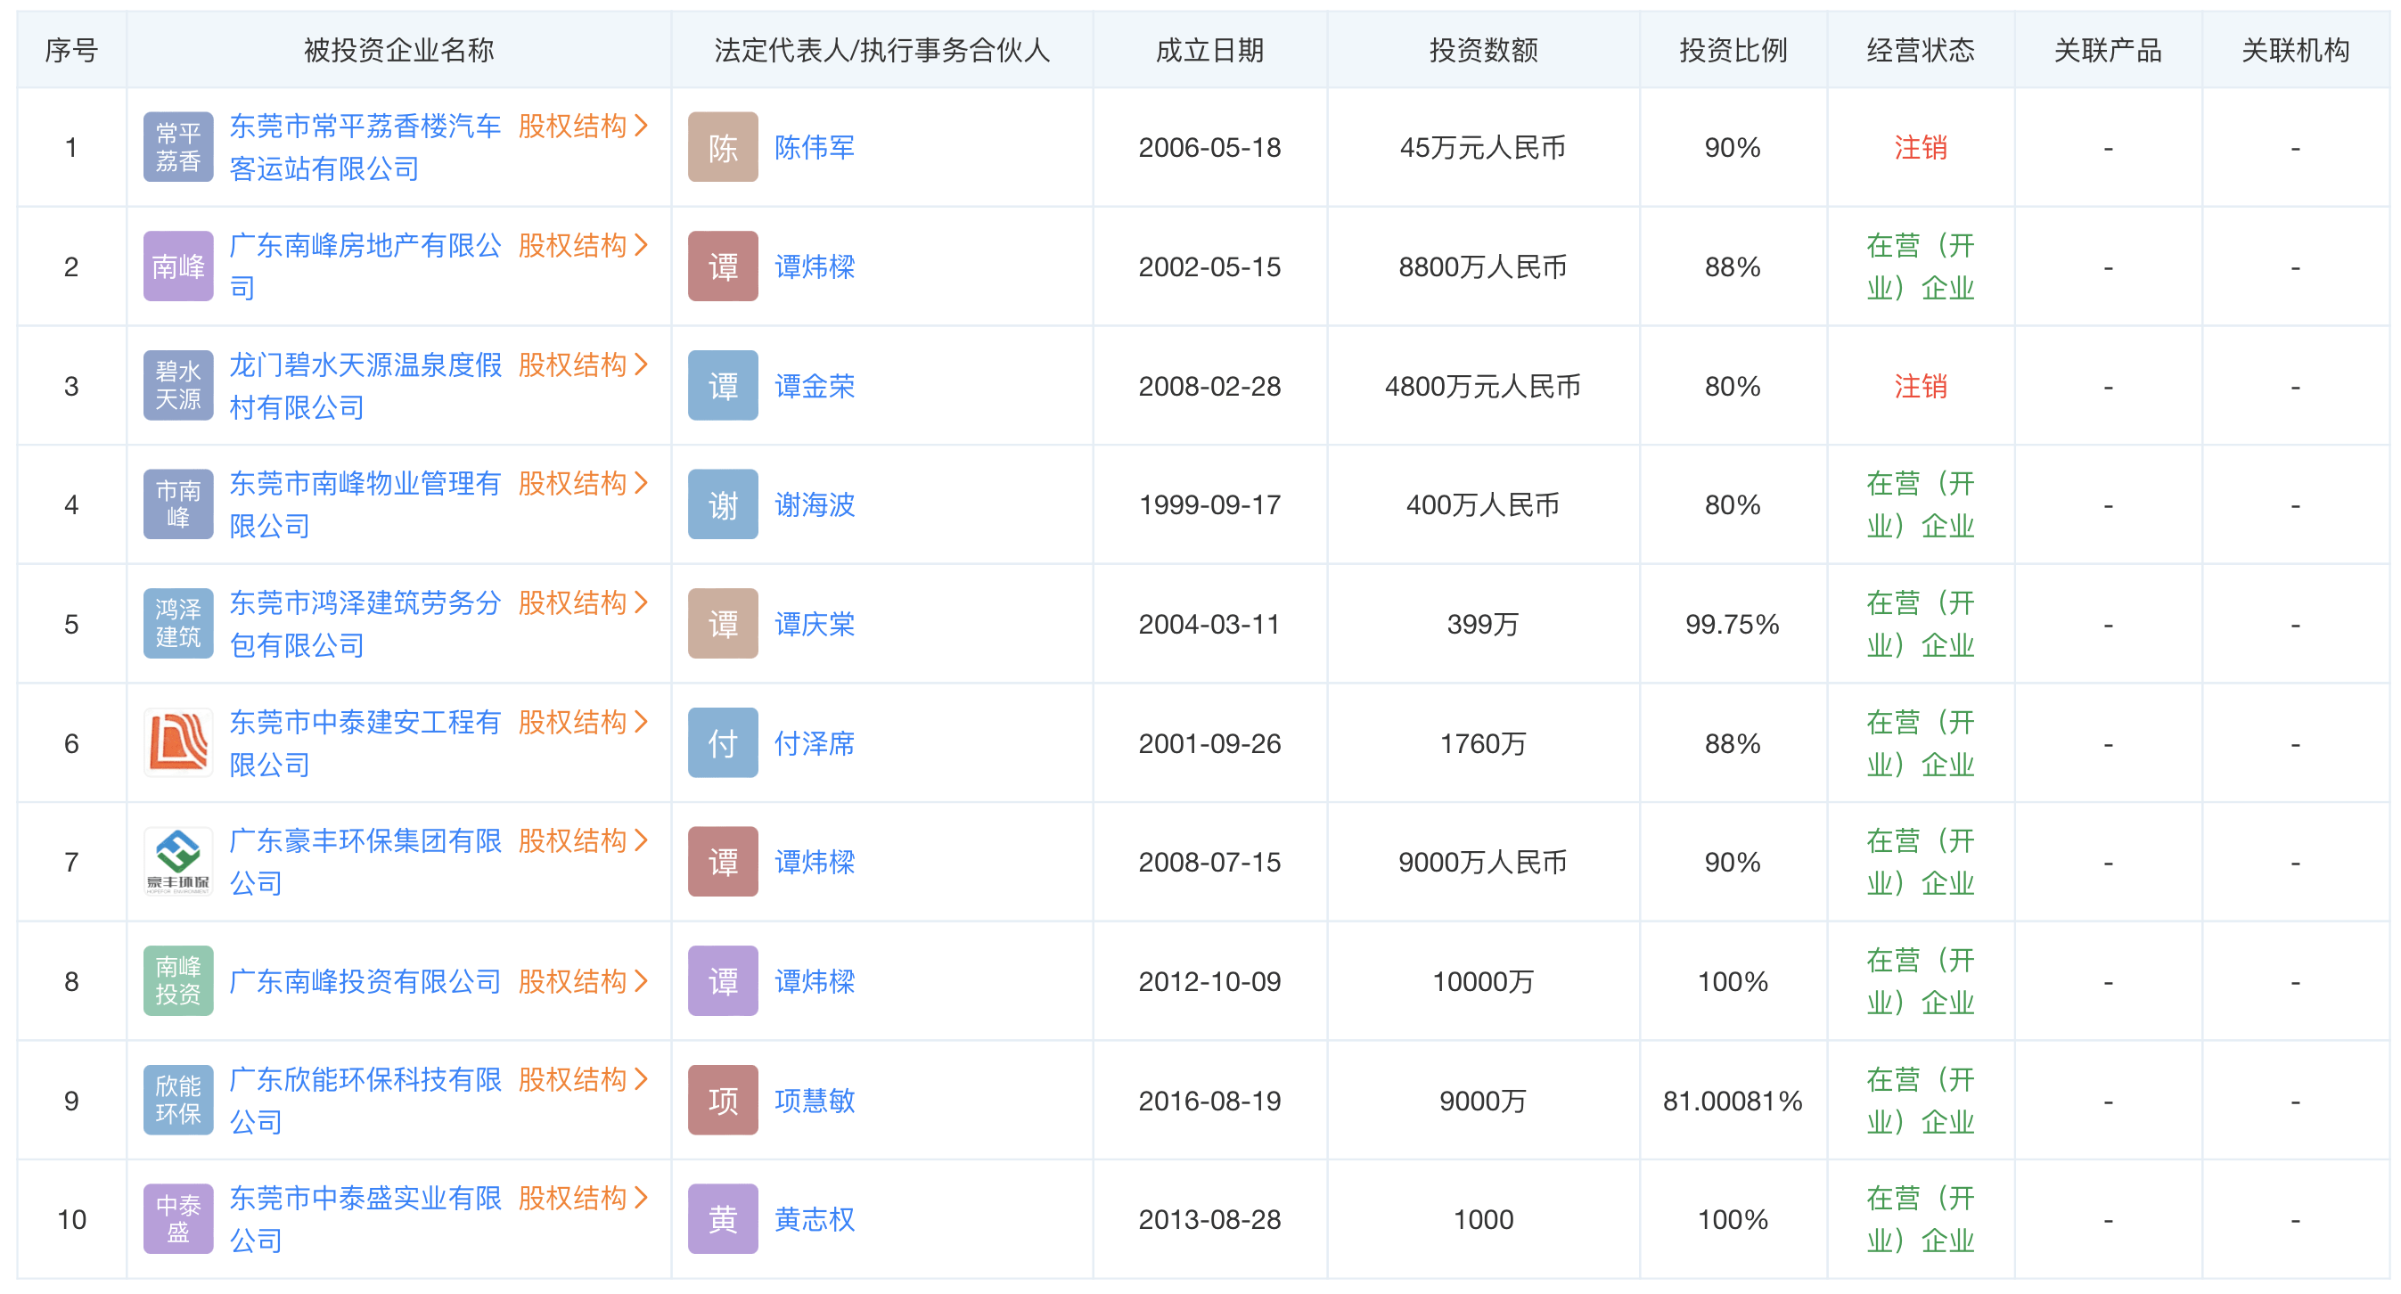Screen dimensions: 2401x1294
Task: Click the 项 avatar beside 项慧敏
Action: pos(724,1101)
